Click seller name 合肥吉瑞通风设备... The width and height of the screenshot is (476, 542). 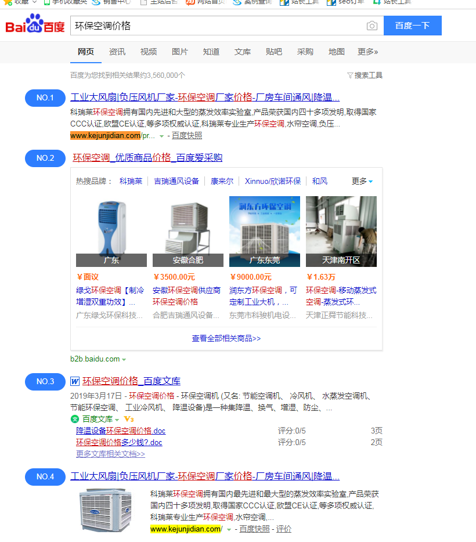186,315
